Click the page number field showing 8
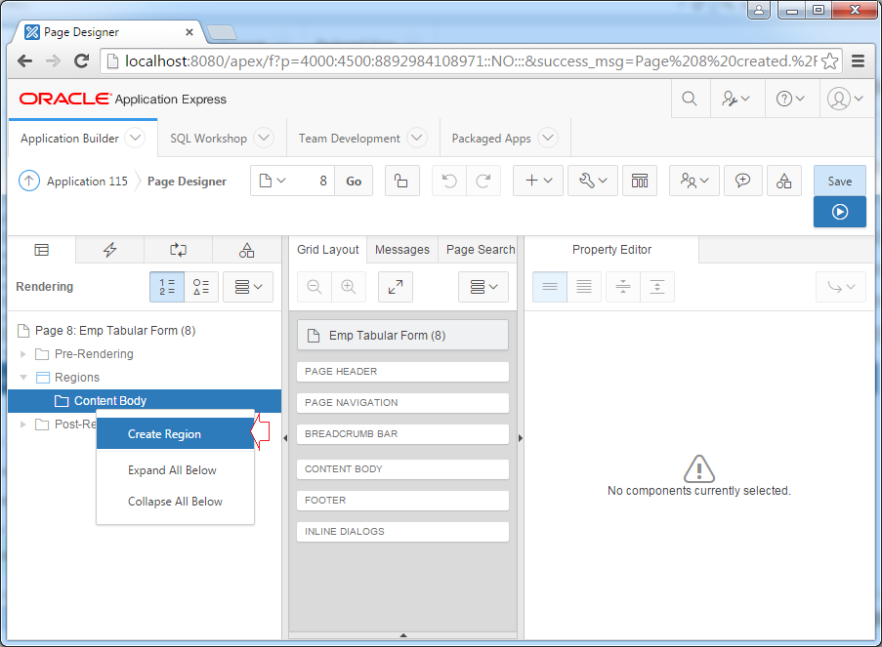Screen dimensions: 882x647 (x=314, y=181)
